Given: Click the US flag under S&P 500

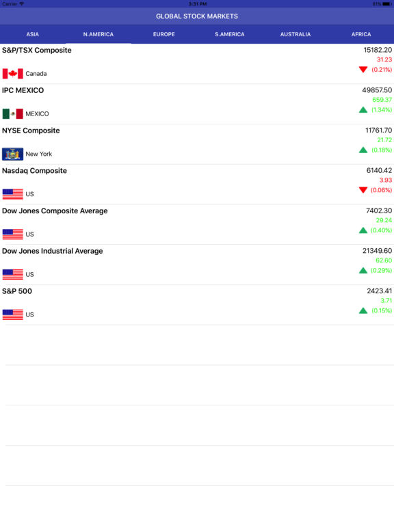Looking at the screenshot, I should point(13,314).
